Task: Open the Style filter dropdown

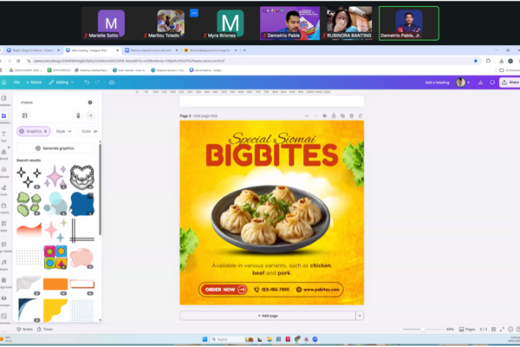Action: 62,131
